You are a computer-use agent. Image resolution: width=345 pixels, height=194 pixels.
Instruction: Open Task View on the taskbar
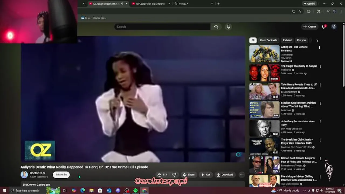coord(65,190)
